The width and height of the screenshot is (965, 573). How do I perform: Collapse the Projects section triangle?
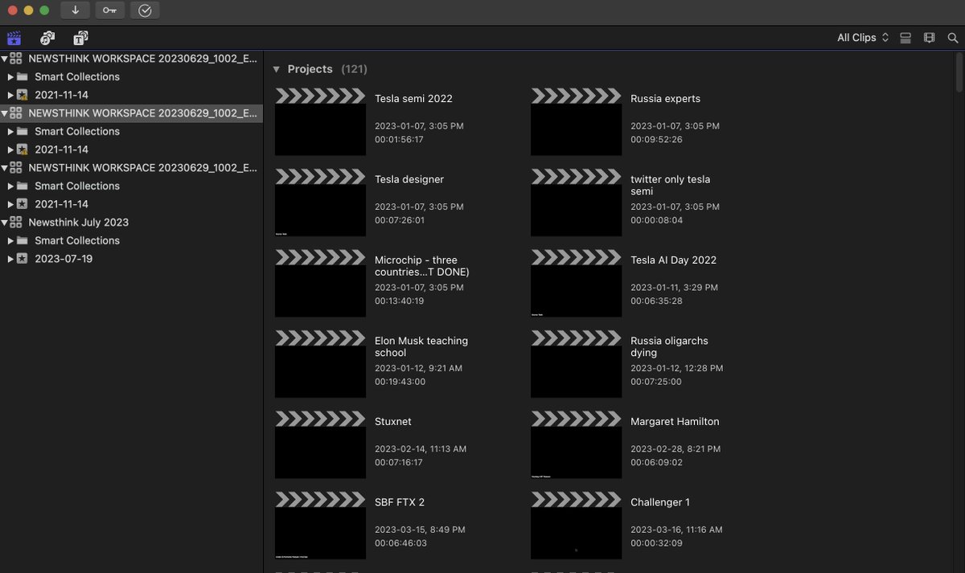(x=277, y=69)
